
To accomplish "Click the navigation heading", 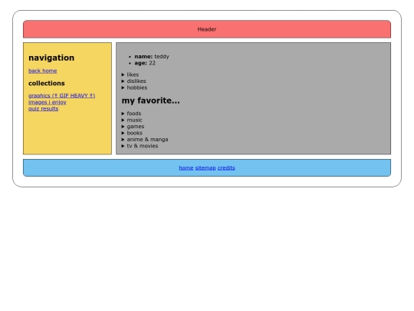I will [x=51, y=58].
